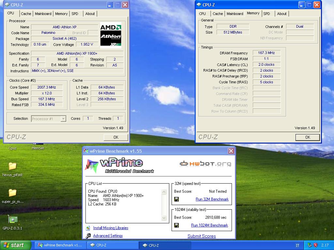Click the Code Name Palomino field
Image resolution: width=334 pixels, height=250 pixels.
point(48,33)
